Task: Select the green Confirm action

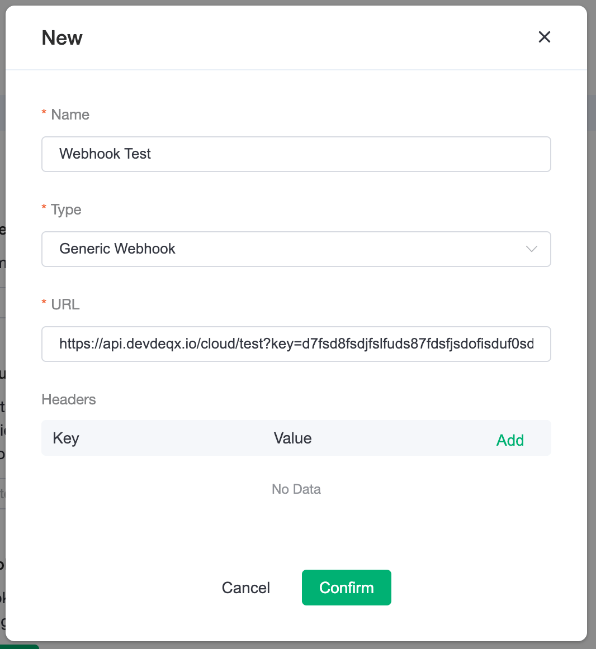Action: click(346, 588)
